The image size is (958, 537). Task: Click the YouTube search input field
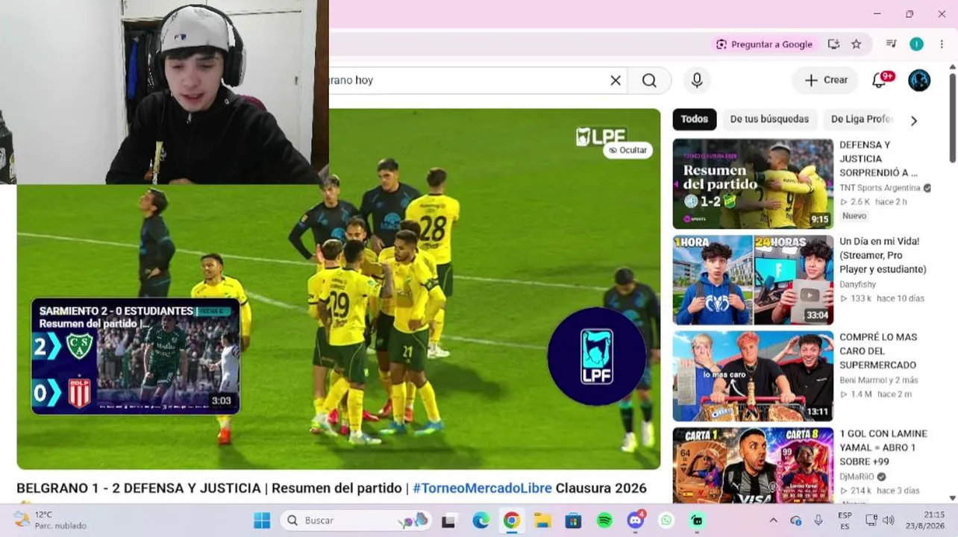pyautogui.click(x=466, y=81)
